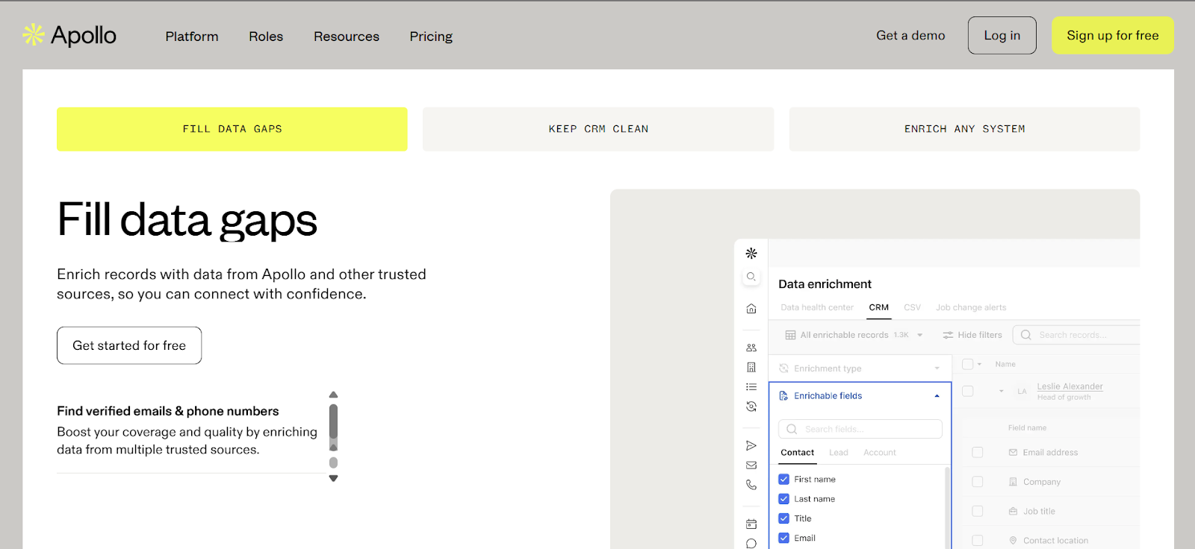Screen dimensions: 1195x549
Task: Open the sidebar search magnifier icon
Action: coord(751,277)
